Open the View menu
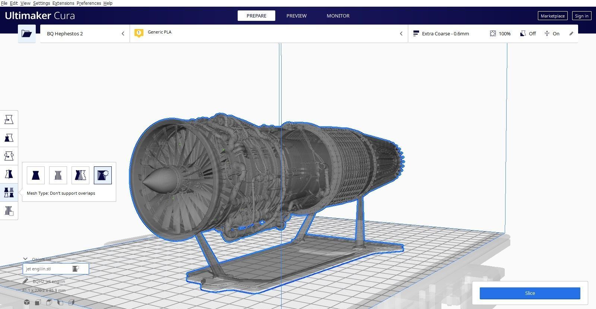 pos(25,3)
